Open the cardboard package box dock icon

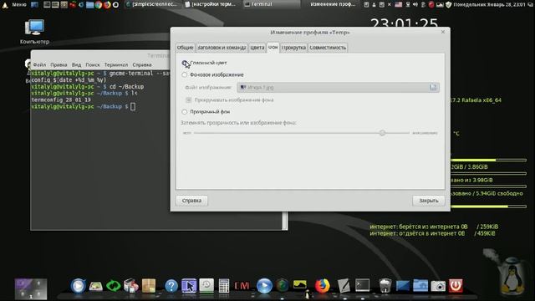click(149, 286)
